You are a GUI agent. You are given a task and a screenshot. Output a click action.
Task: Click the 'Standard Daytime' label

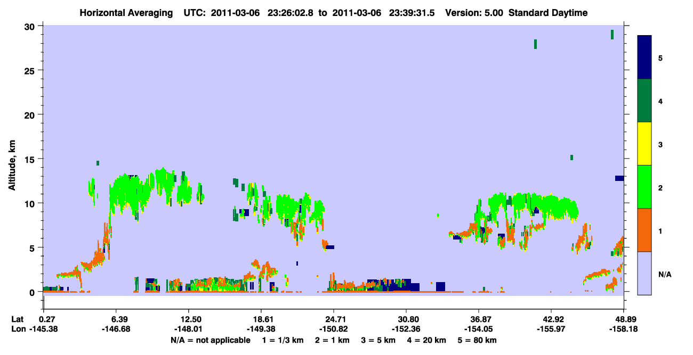click(x=549, y=13)
